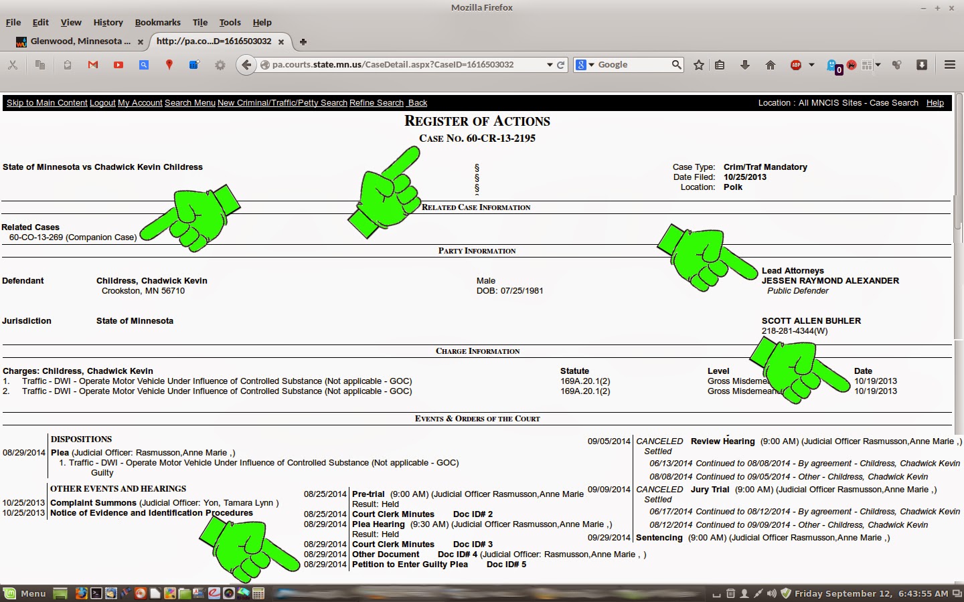Open the Adblock Plus dropdown arrow
The height and width of the screenshot is (602, 964).
811,65
